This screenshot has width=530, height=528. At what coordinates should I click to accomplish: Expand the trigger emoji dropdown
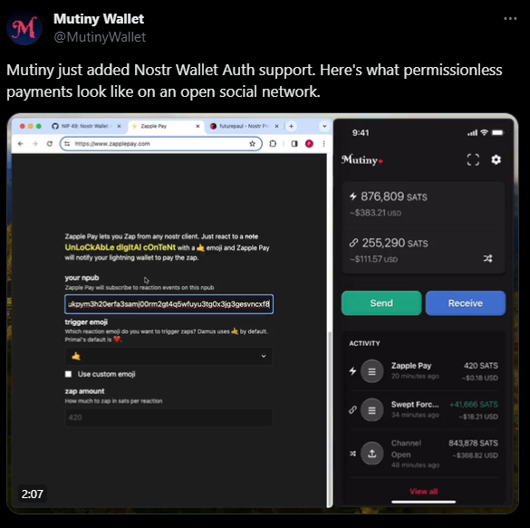(x=169, y=356)
